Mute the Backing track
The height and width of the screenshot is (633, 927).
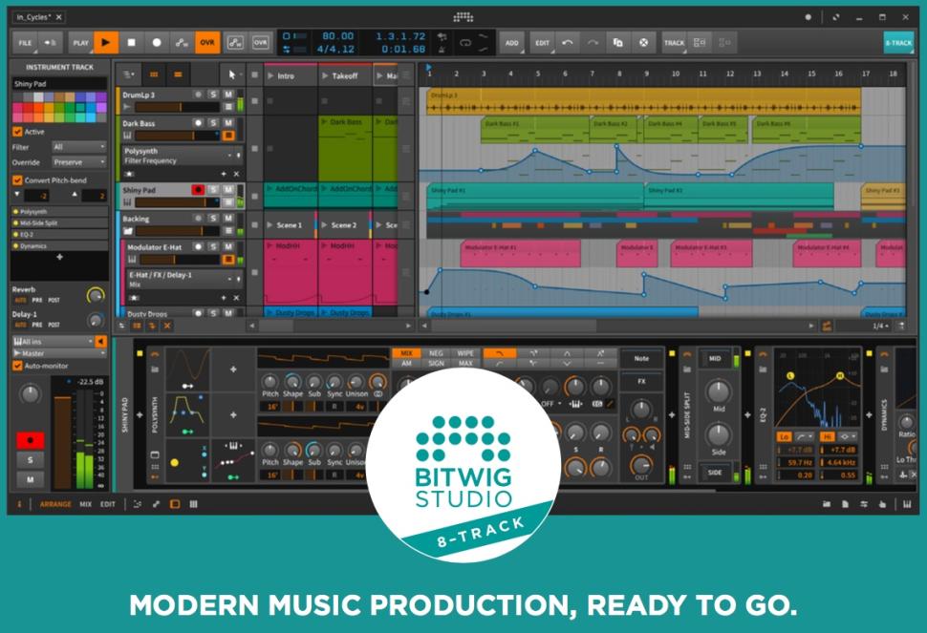(x=228, y=219)
